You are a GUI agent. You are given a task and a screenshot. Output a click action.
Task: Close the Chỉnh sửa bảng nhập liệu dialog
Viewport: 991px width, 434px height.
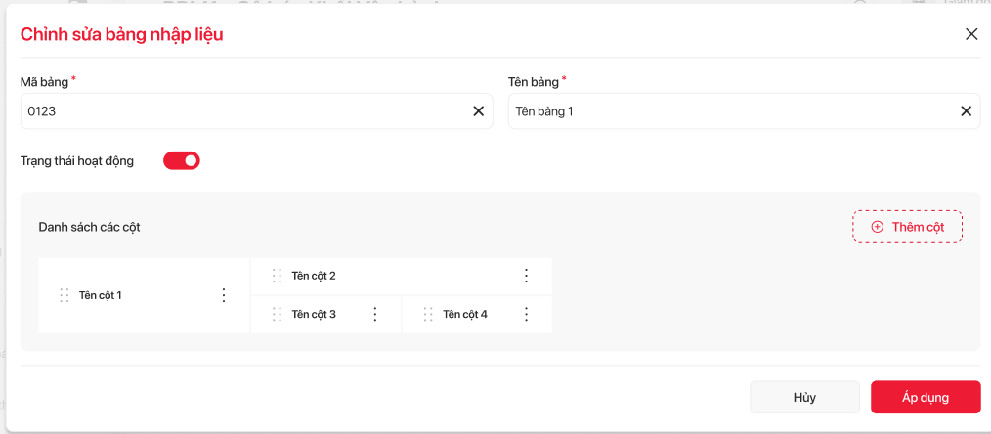pyautogui.click(x=971, y=34)
